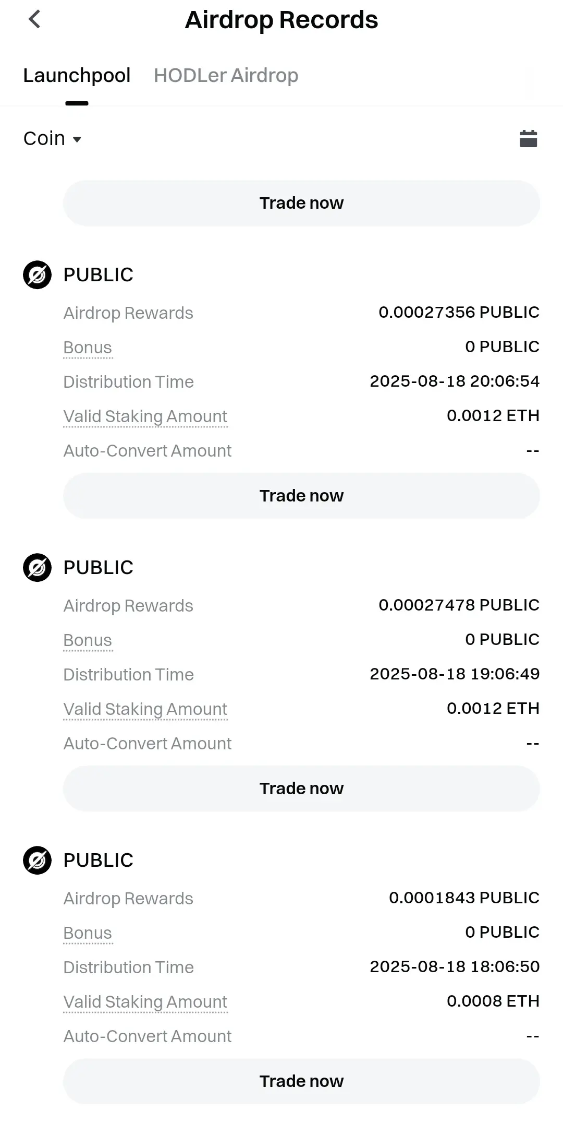563x1123 pixels.
Task: Click the Coin dropdown arrow
Action: [77, 139]
